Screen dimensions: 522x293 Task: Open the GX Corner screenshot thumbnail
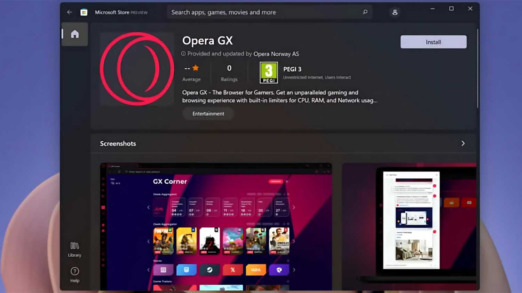click(x=216, y=226)
